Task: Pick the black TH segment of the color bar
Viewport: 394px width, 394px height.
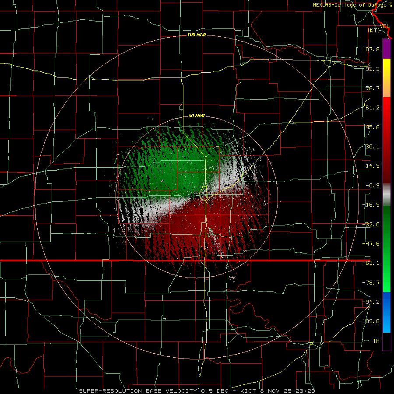Action: click(x=387, y=341)
